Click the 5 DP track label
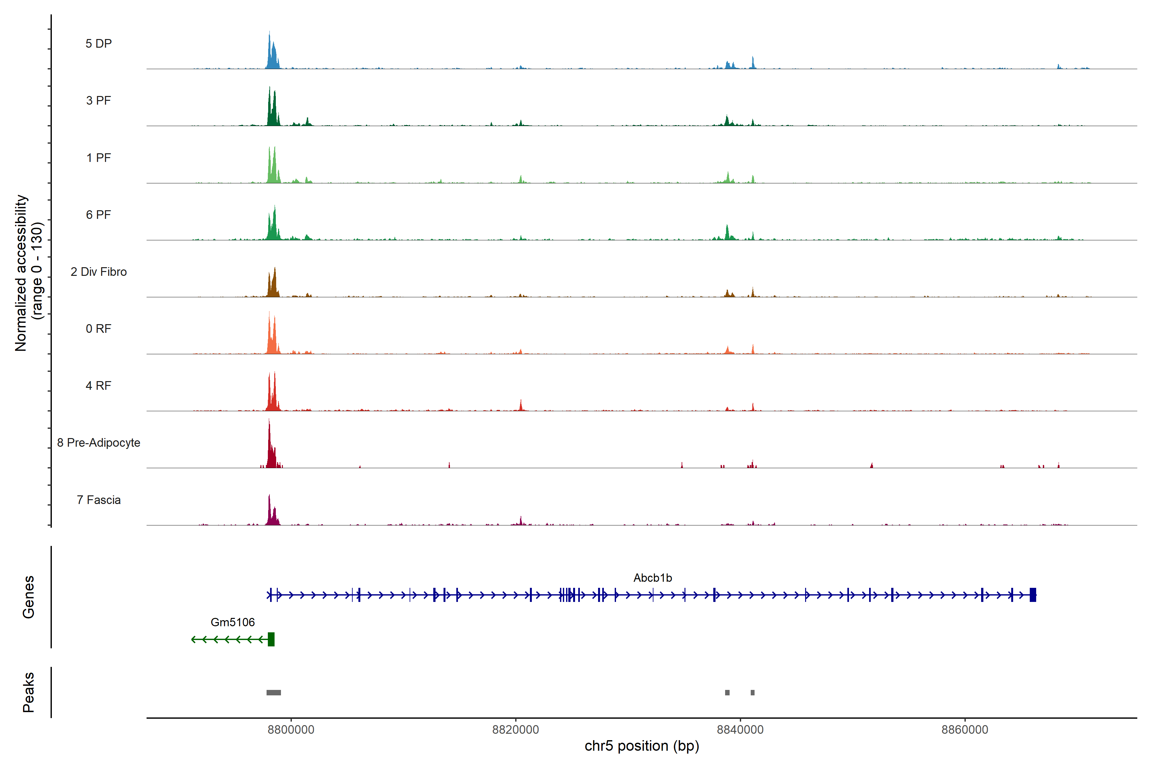Viewport: 1152px width, 768px height. [99, 44]
